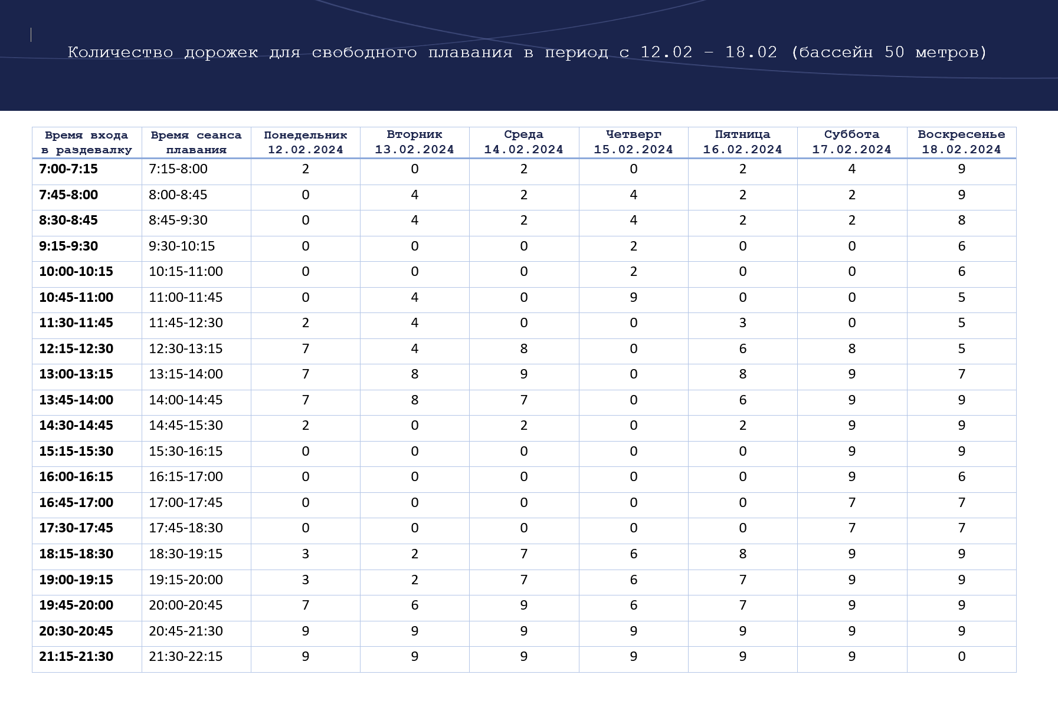Select entry time '7:00-7:15'
1058x724 pixels.
point(68,169)
